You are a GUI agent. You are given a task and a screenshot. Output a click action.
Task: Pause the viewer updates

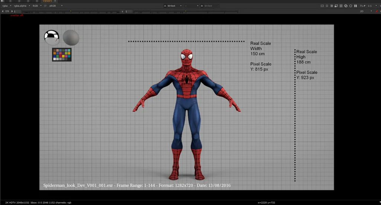click(x=355, y=6)
